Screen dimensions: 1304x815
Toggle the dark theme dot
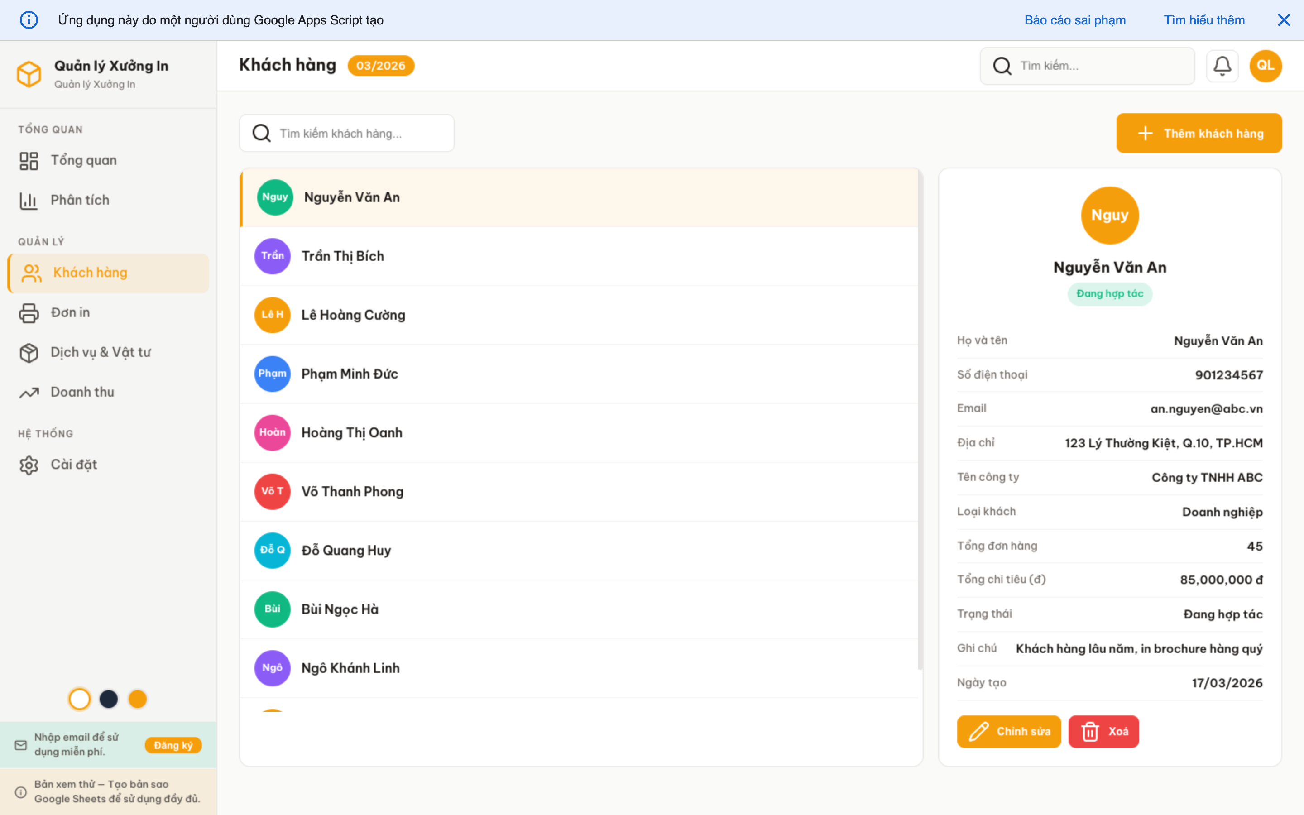[109, 699]
